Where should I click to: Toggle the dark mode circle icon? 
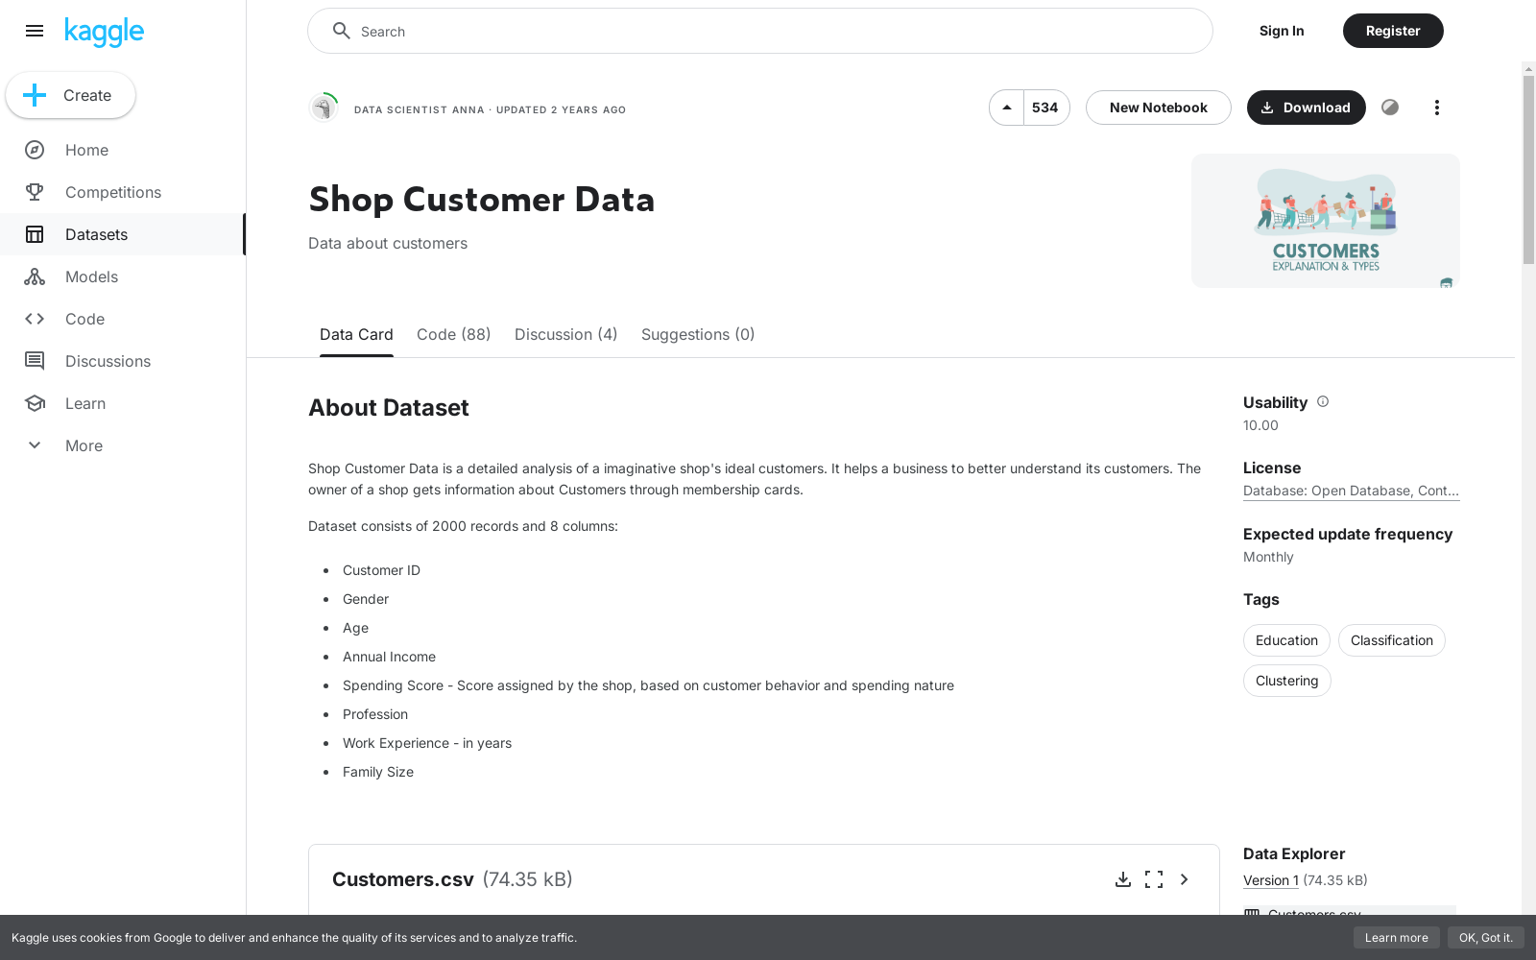tap(1390, 108)
